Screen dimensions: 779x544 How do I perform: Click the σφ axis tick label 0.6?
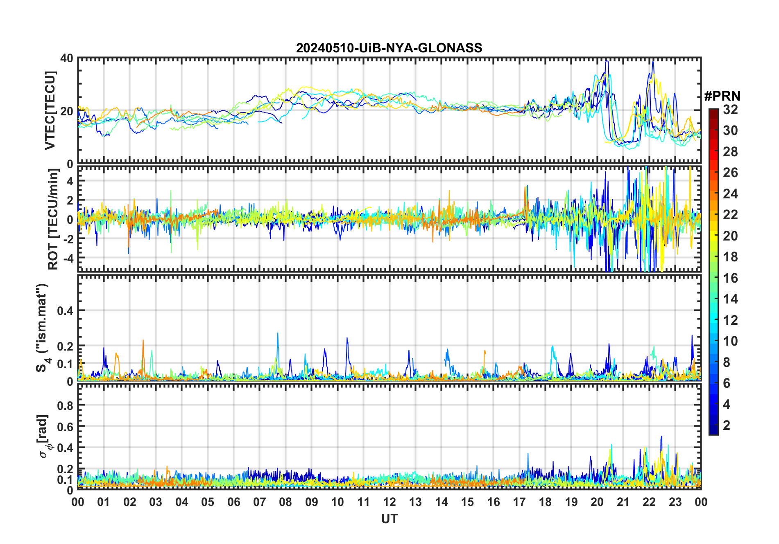click(65, 427)
